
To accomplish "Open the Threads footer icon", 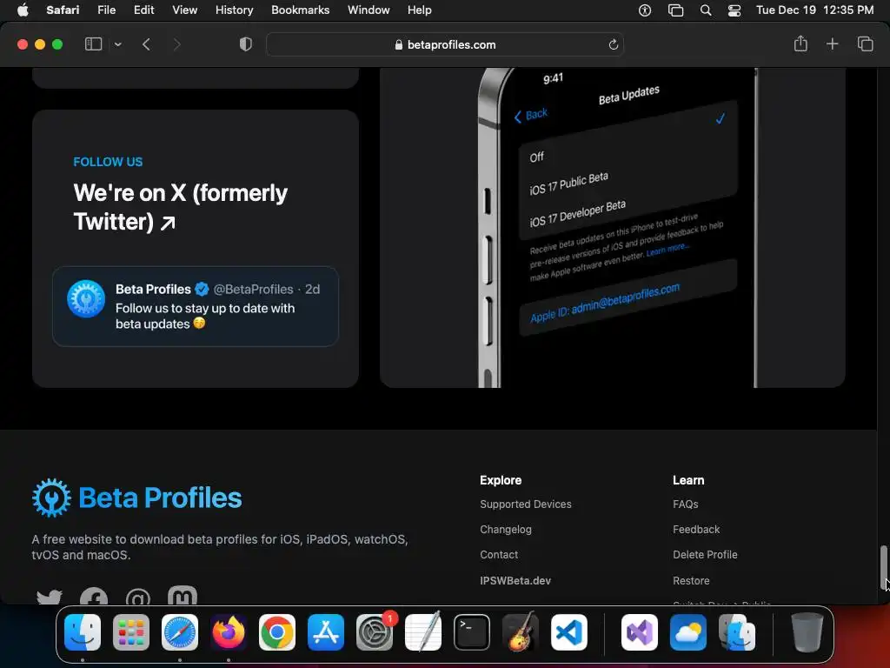I will (x=138, y=597).
